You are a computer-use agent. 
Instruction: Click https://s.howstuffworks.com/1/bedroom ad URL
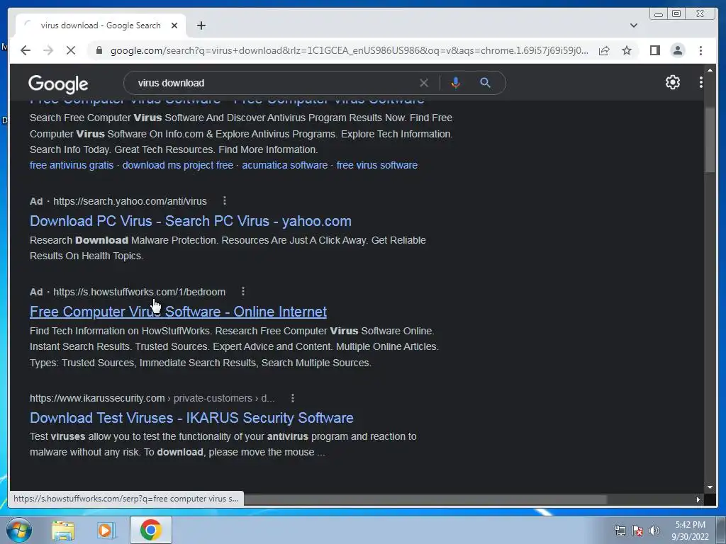(x=140, y=292)
